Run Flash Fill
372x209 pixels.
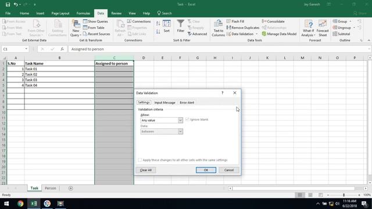[235, 21]
